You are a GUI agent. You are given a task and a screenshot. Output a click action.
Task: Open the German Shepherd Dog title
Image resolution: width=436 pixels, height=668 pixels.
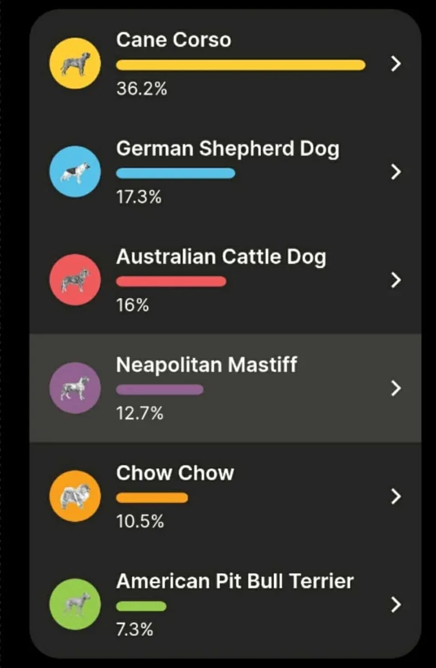pyautogui.click(x=227, y=149)
